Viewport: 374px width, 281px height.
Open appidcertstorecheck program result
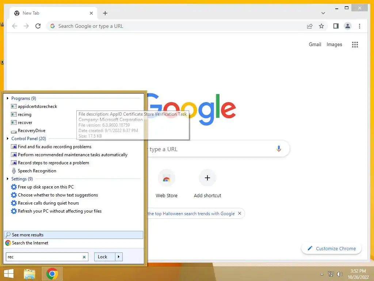tap(34, 106)
